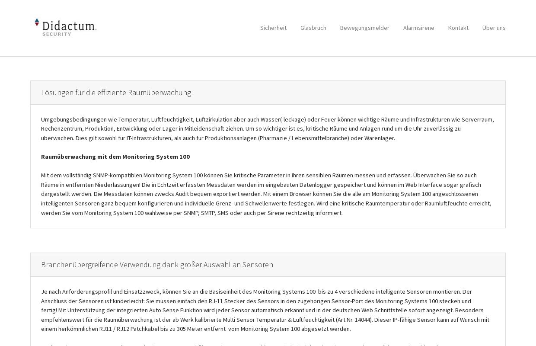Navigate to the Bewegungsmelder page
Viewport: 536px width, 346px height.
364,28
